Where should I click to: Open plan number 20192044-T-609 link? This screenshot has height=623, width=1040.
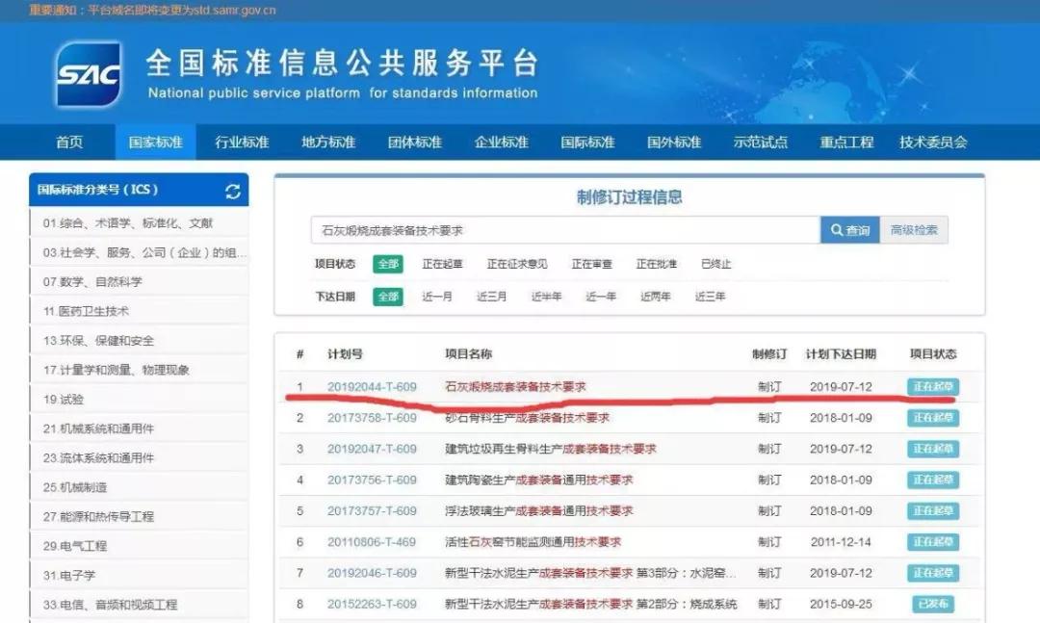372,387
